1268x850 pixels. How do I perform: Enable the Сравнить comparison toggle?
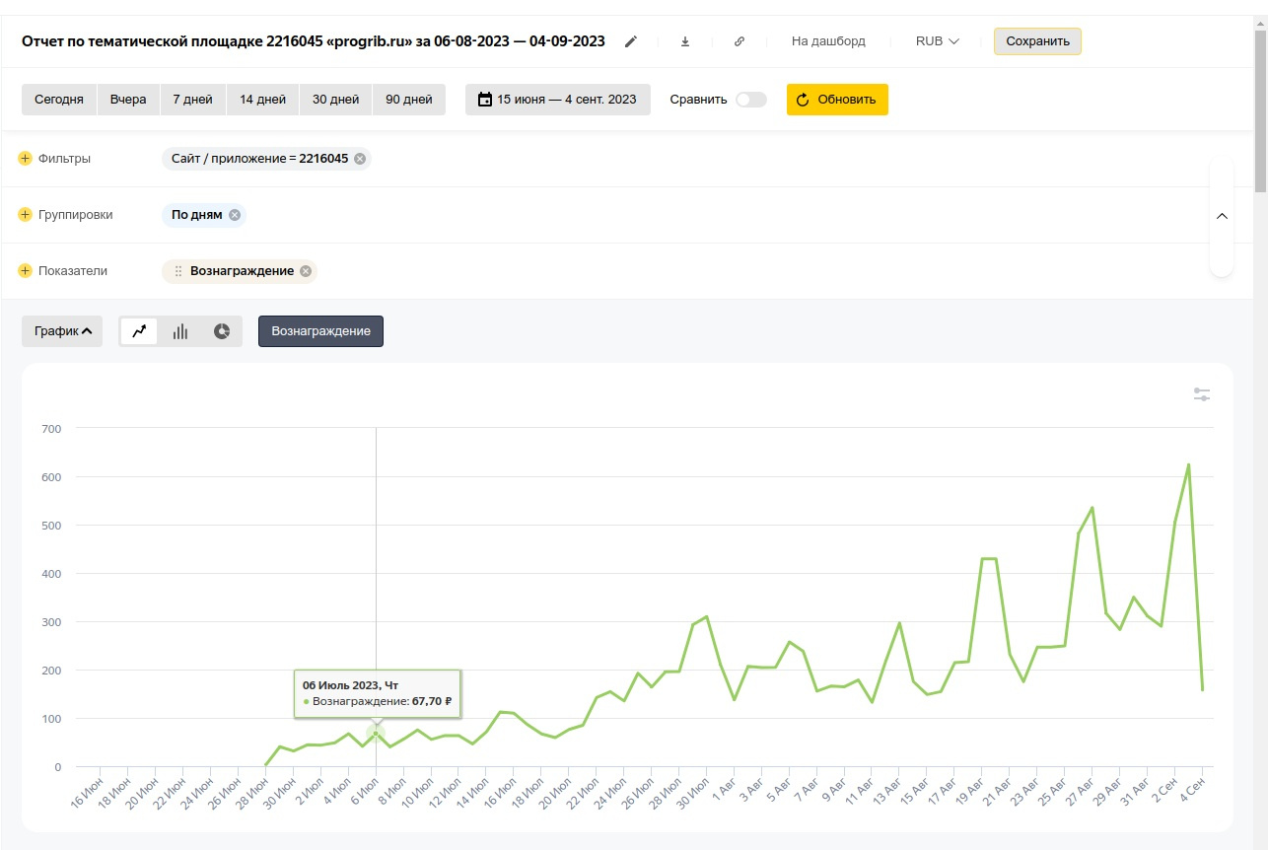click(749, 99)
